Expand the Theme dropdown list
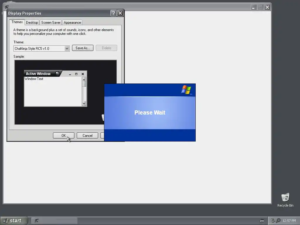The width and height of the screenshot is (300, 225). (67, 48)
